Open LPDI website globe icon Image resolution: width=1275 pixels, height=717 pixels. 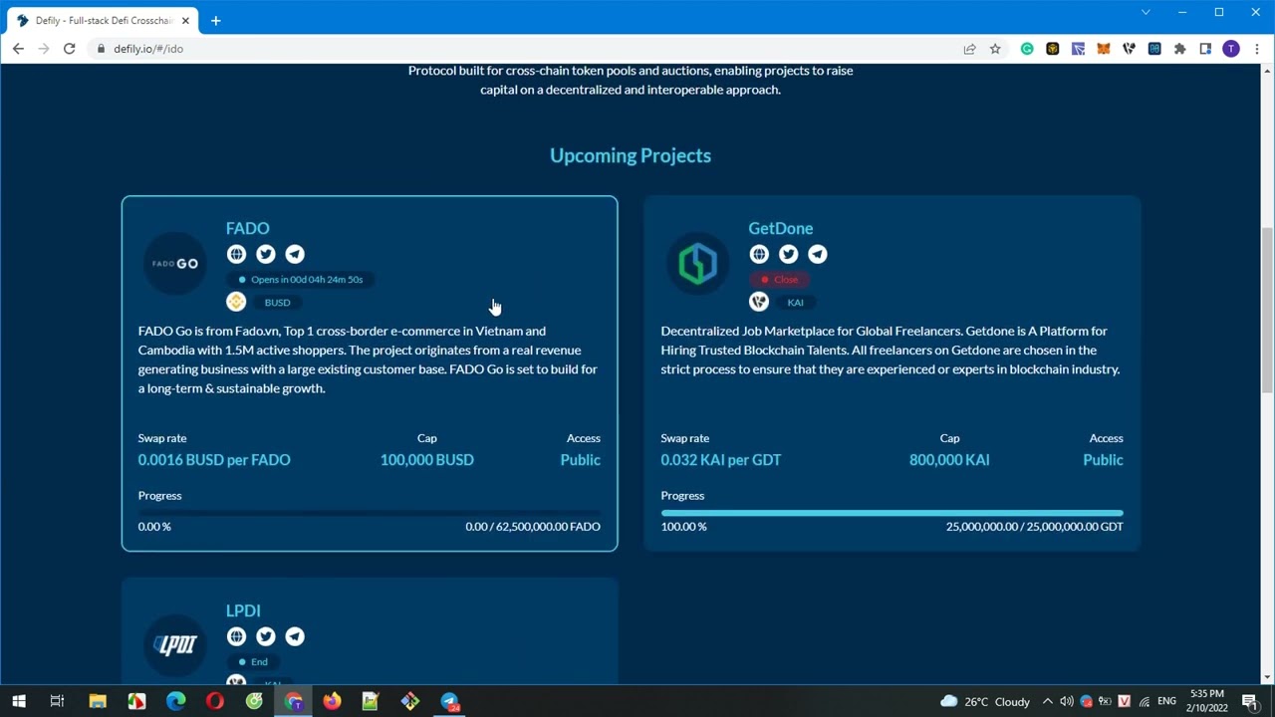(x=236, y=636)
